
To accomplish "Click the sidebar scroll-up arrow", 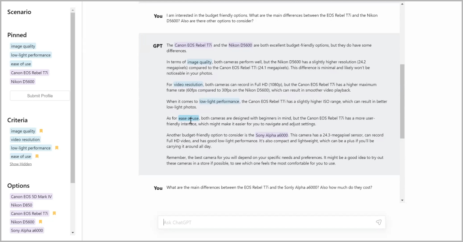I will (73, 10).
